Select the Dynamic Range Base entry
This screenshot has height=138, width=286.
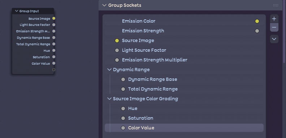tap(184, 79)
